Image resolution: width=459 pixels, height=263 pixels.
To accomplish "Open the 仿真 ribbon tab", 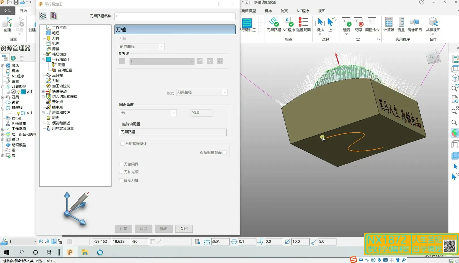I will click(284, 11).
